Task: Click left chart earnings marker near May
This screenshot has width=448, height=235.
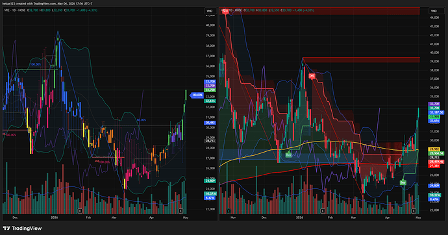Action: pos(180,211)
